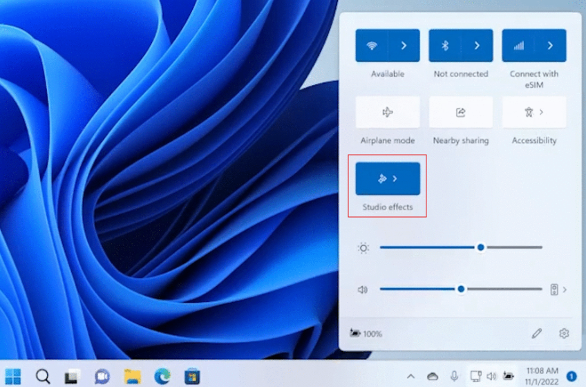This screenshot has width=586, height=387.
Task: Toggle Bluetooth connection button
Action: pos(445,46)
